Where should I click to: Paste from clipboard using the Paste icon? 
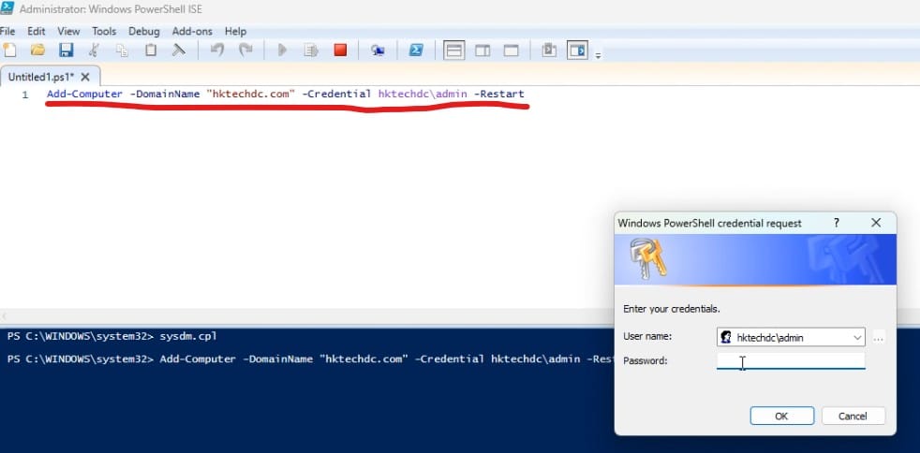[x=151, y=50]
